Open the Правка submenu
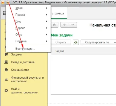Screen dimensions: 116x106 pos(28,15)
